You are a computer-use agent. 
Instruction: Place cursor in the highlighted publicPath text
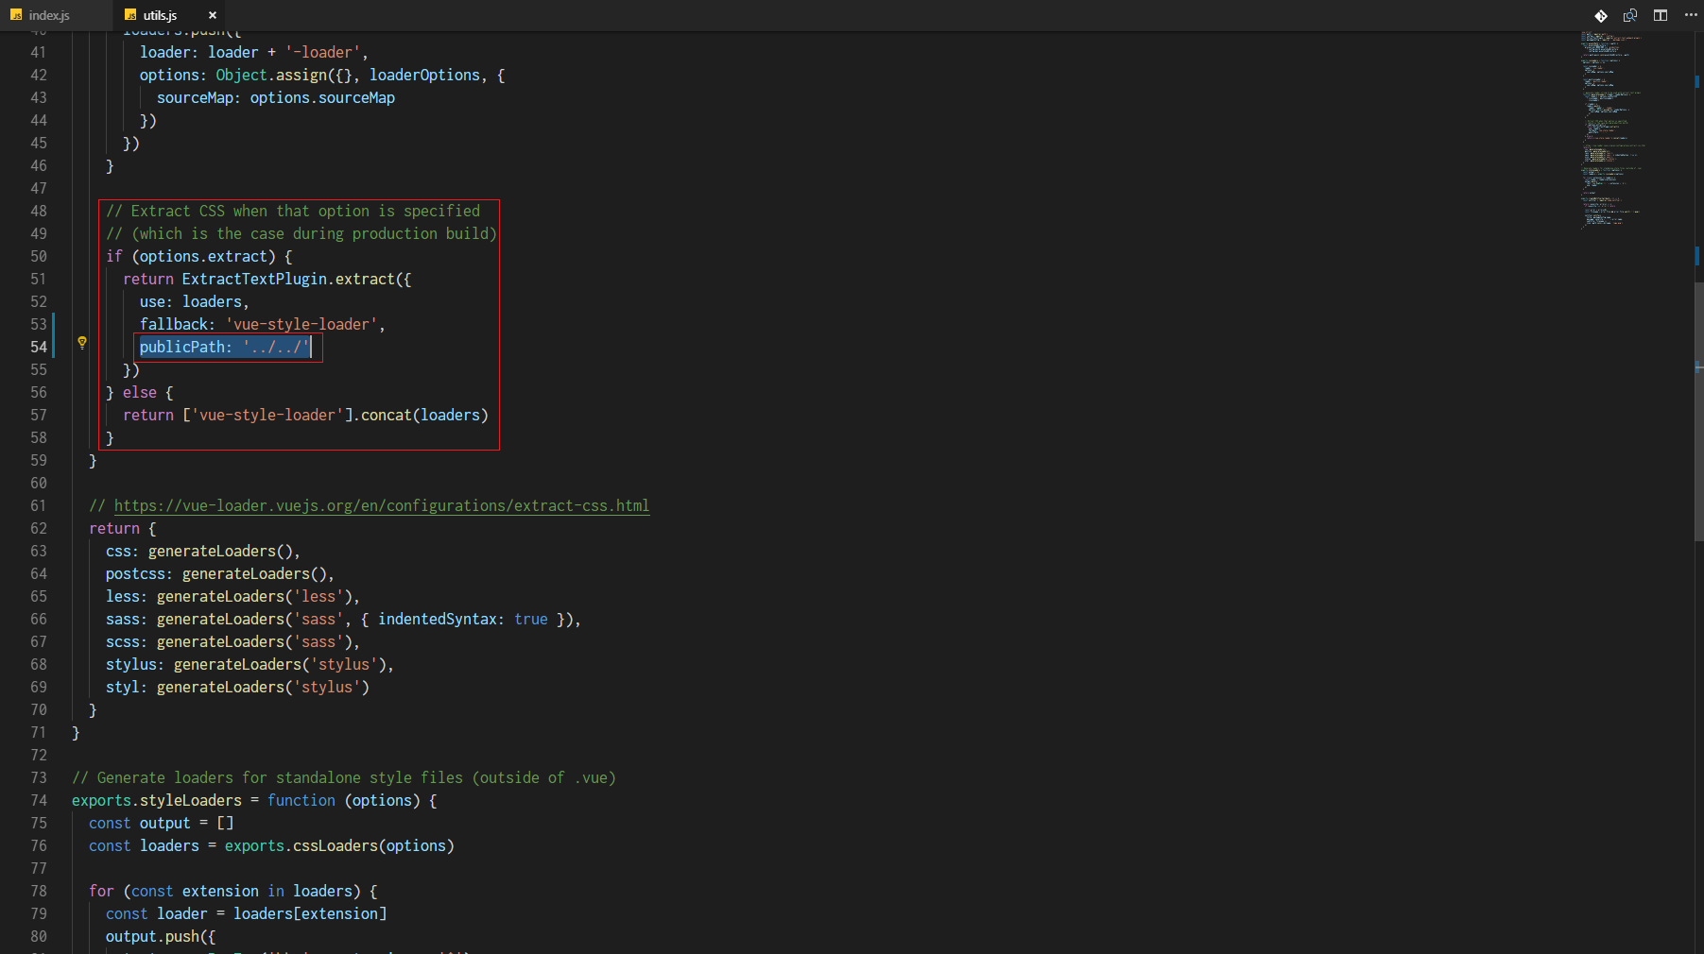(224, 348)
